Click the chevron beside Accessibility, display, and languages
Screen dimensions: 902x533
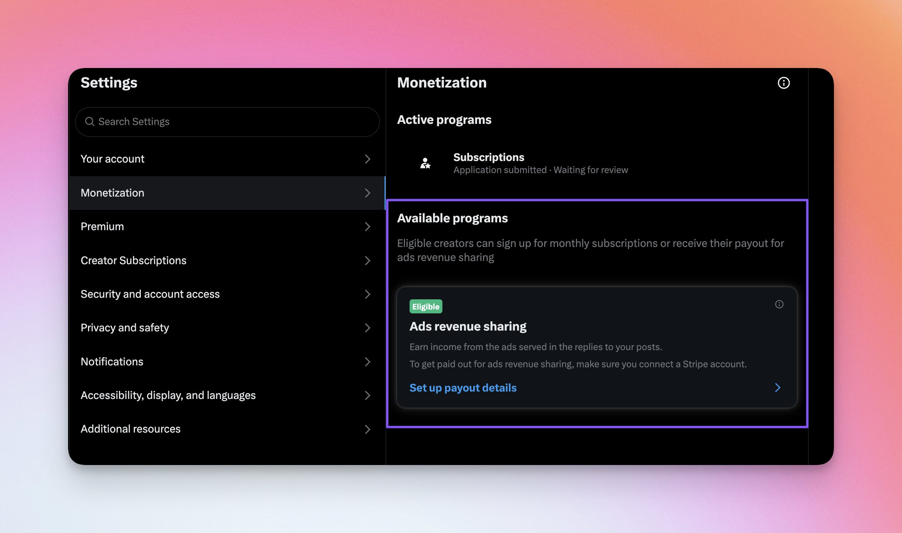coord(367,395)
